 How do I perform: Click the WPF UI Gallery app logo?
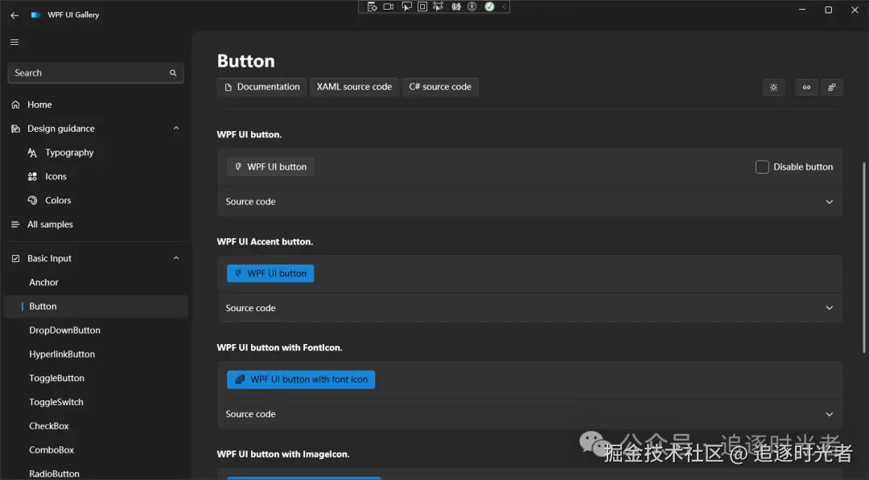point(35,15)
